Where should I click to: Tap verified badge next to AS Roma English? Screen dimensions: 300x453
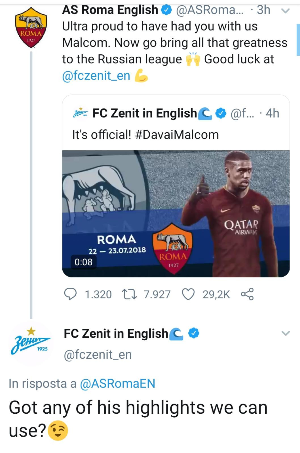coord(166,10)
